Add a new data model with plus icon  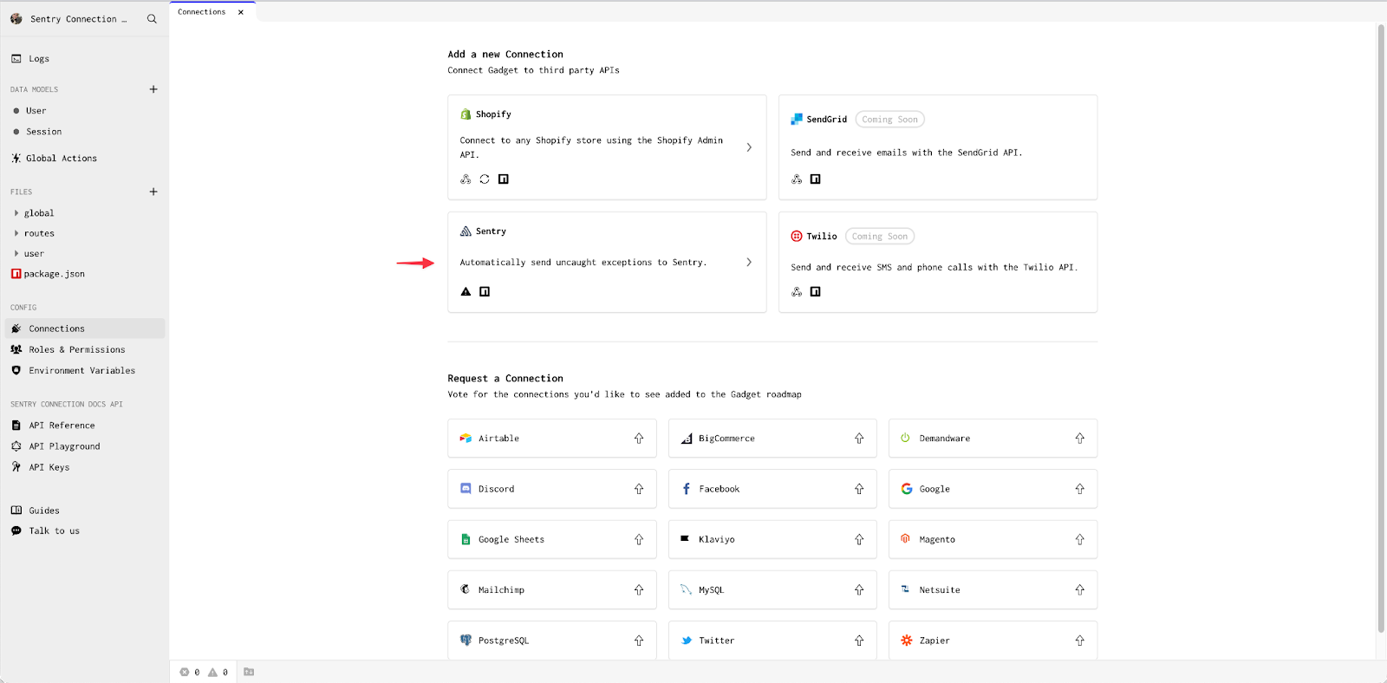(153, 89)
